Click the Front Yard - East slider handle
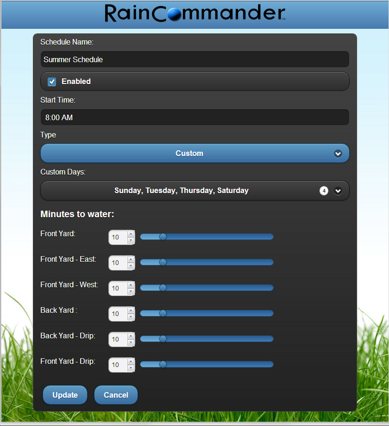The image size is (389, 426). point(163,262)
